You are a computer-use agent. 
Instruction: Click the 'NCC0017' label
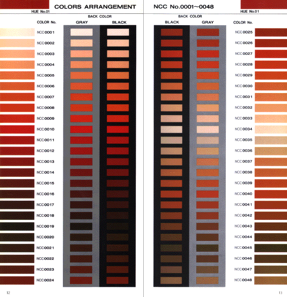click(x=45, y=205)
